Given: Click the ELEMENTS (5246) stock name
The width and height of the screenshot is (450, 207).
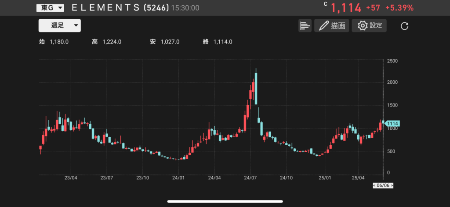Looking at the screenshot, I should point(120,8).
